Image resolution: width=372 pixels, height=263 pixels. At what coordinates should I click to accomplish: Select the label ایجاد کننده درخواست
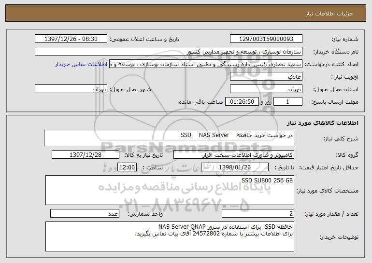coord(331,65)
